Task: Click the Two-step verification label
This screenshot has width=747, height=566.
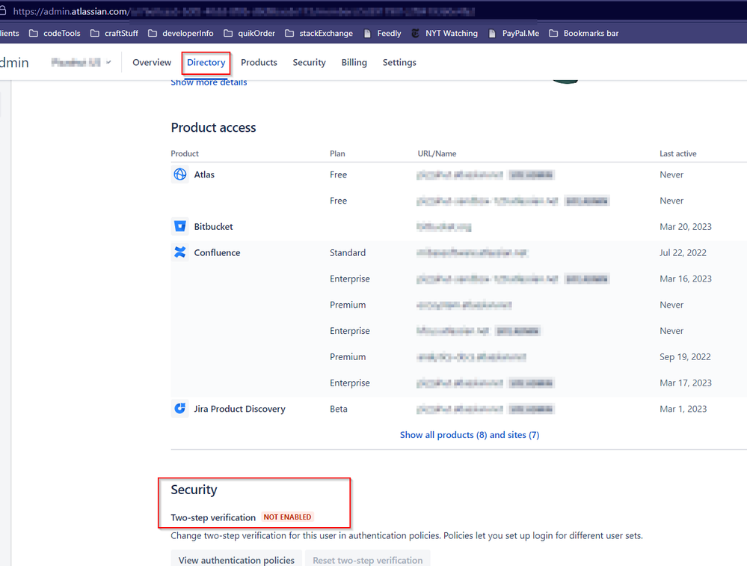Action: [213, 517]
